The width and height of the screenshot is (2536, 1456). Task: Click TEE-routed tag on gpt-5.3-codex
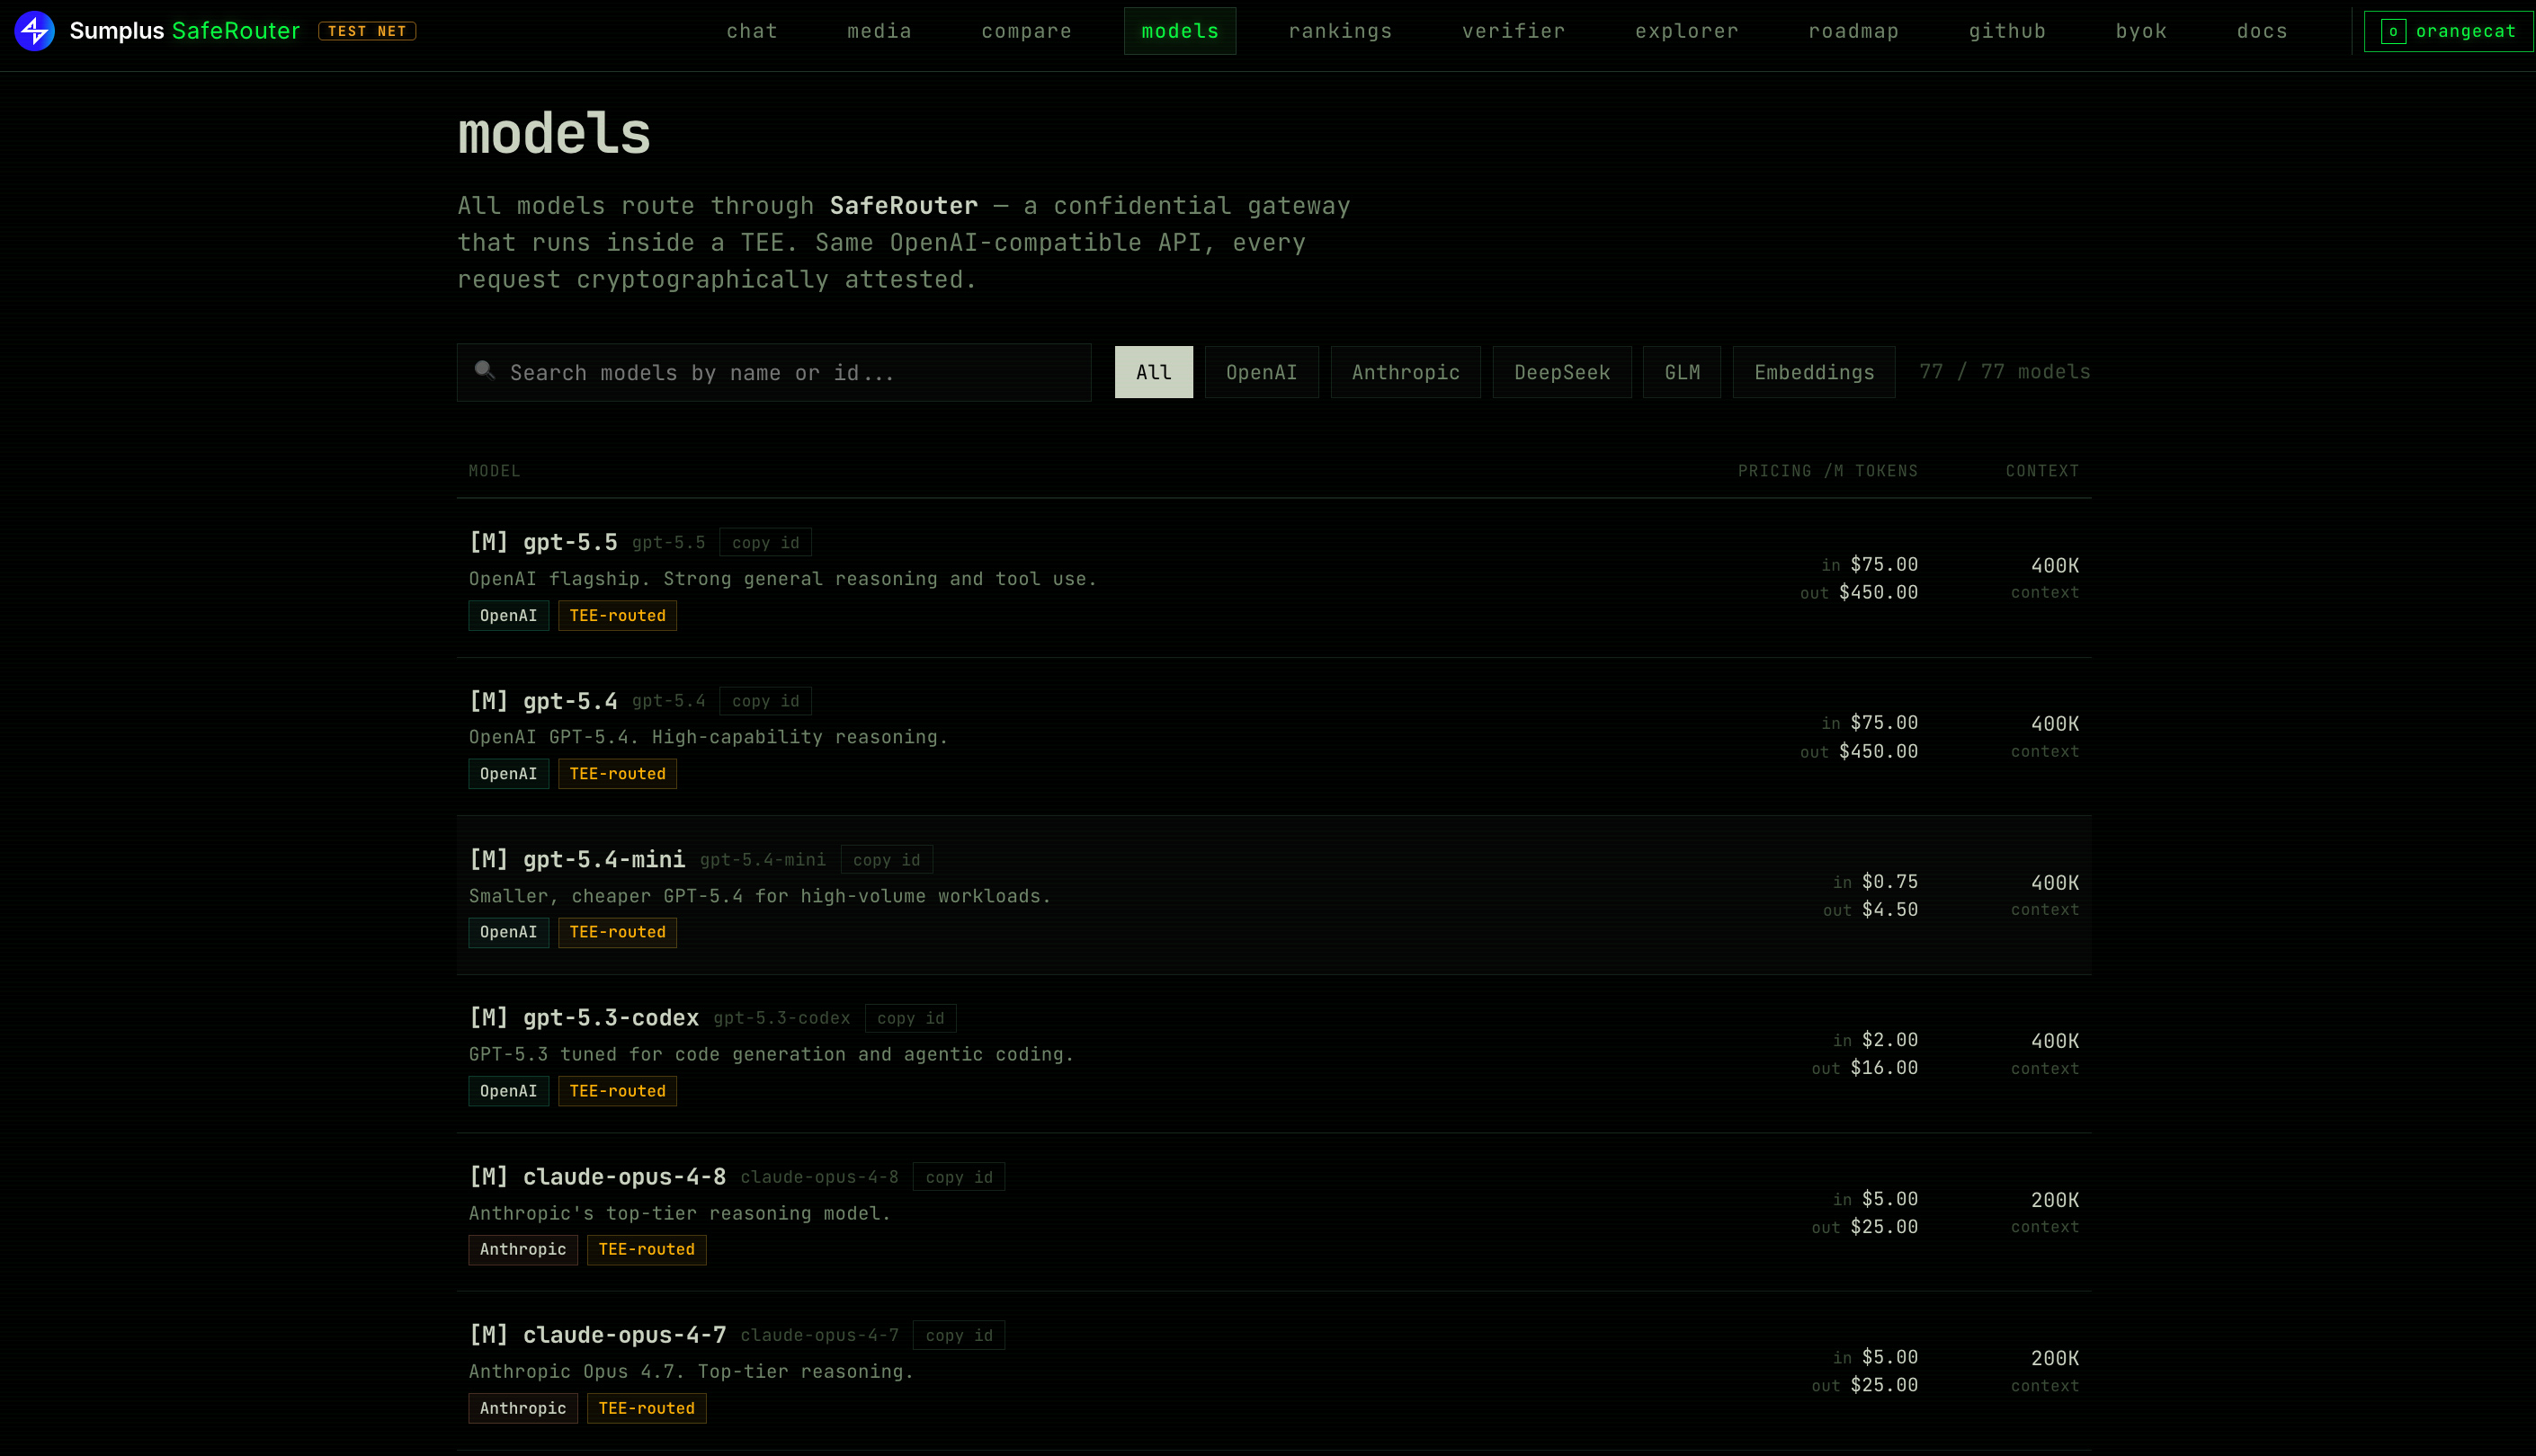[x=617, y=1091]
